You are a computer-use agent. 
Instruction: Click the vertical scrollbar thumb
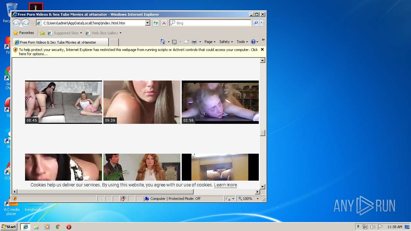click(x=263, y=133)
